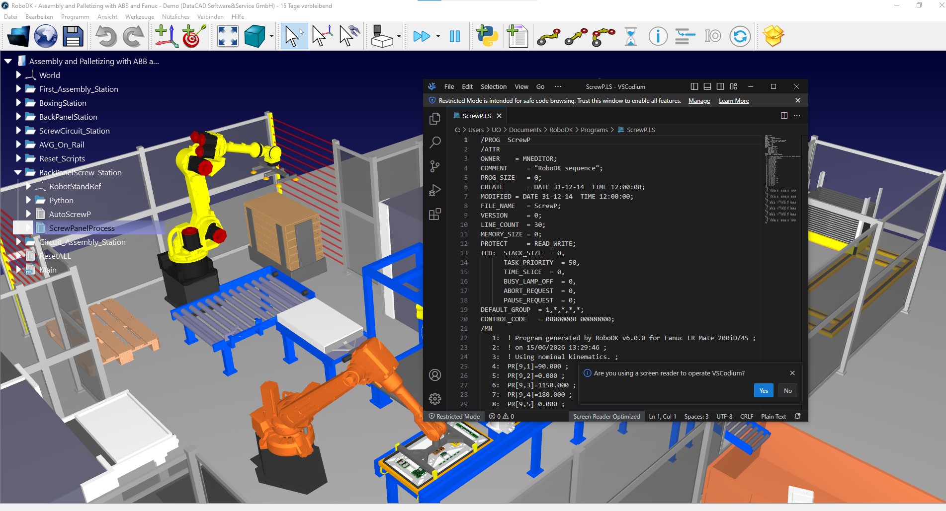Open the Extensions view in VSCodium

click(435, 214)
